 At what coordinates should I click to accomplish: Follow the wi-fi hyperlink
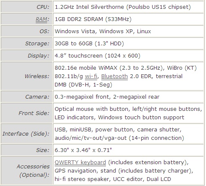point(91,76)
